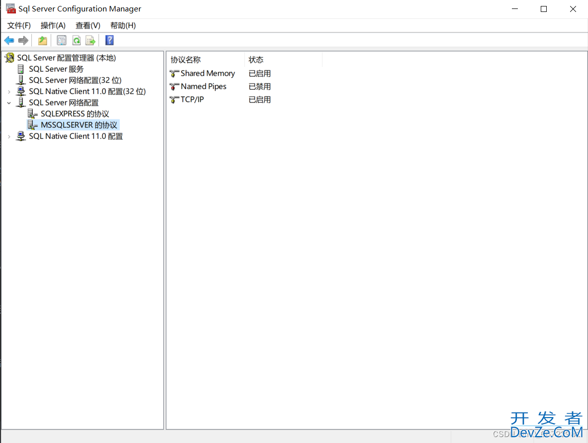Click the SQL Server 服务 tree icon

(20, 69)
